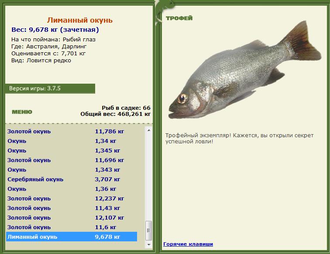This screenshot has height=254, width=330.
Task: Click the Лиманный окунь title
Action: point(80,20)
